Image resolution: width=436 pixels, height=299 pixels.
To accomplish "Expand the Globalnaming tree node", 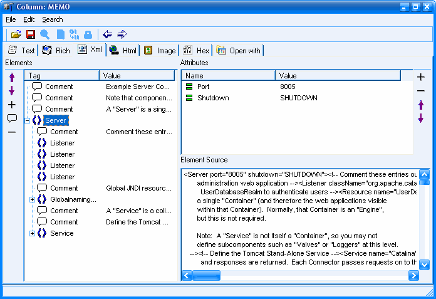I will click(33, 199).
